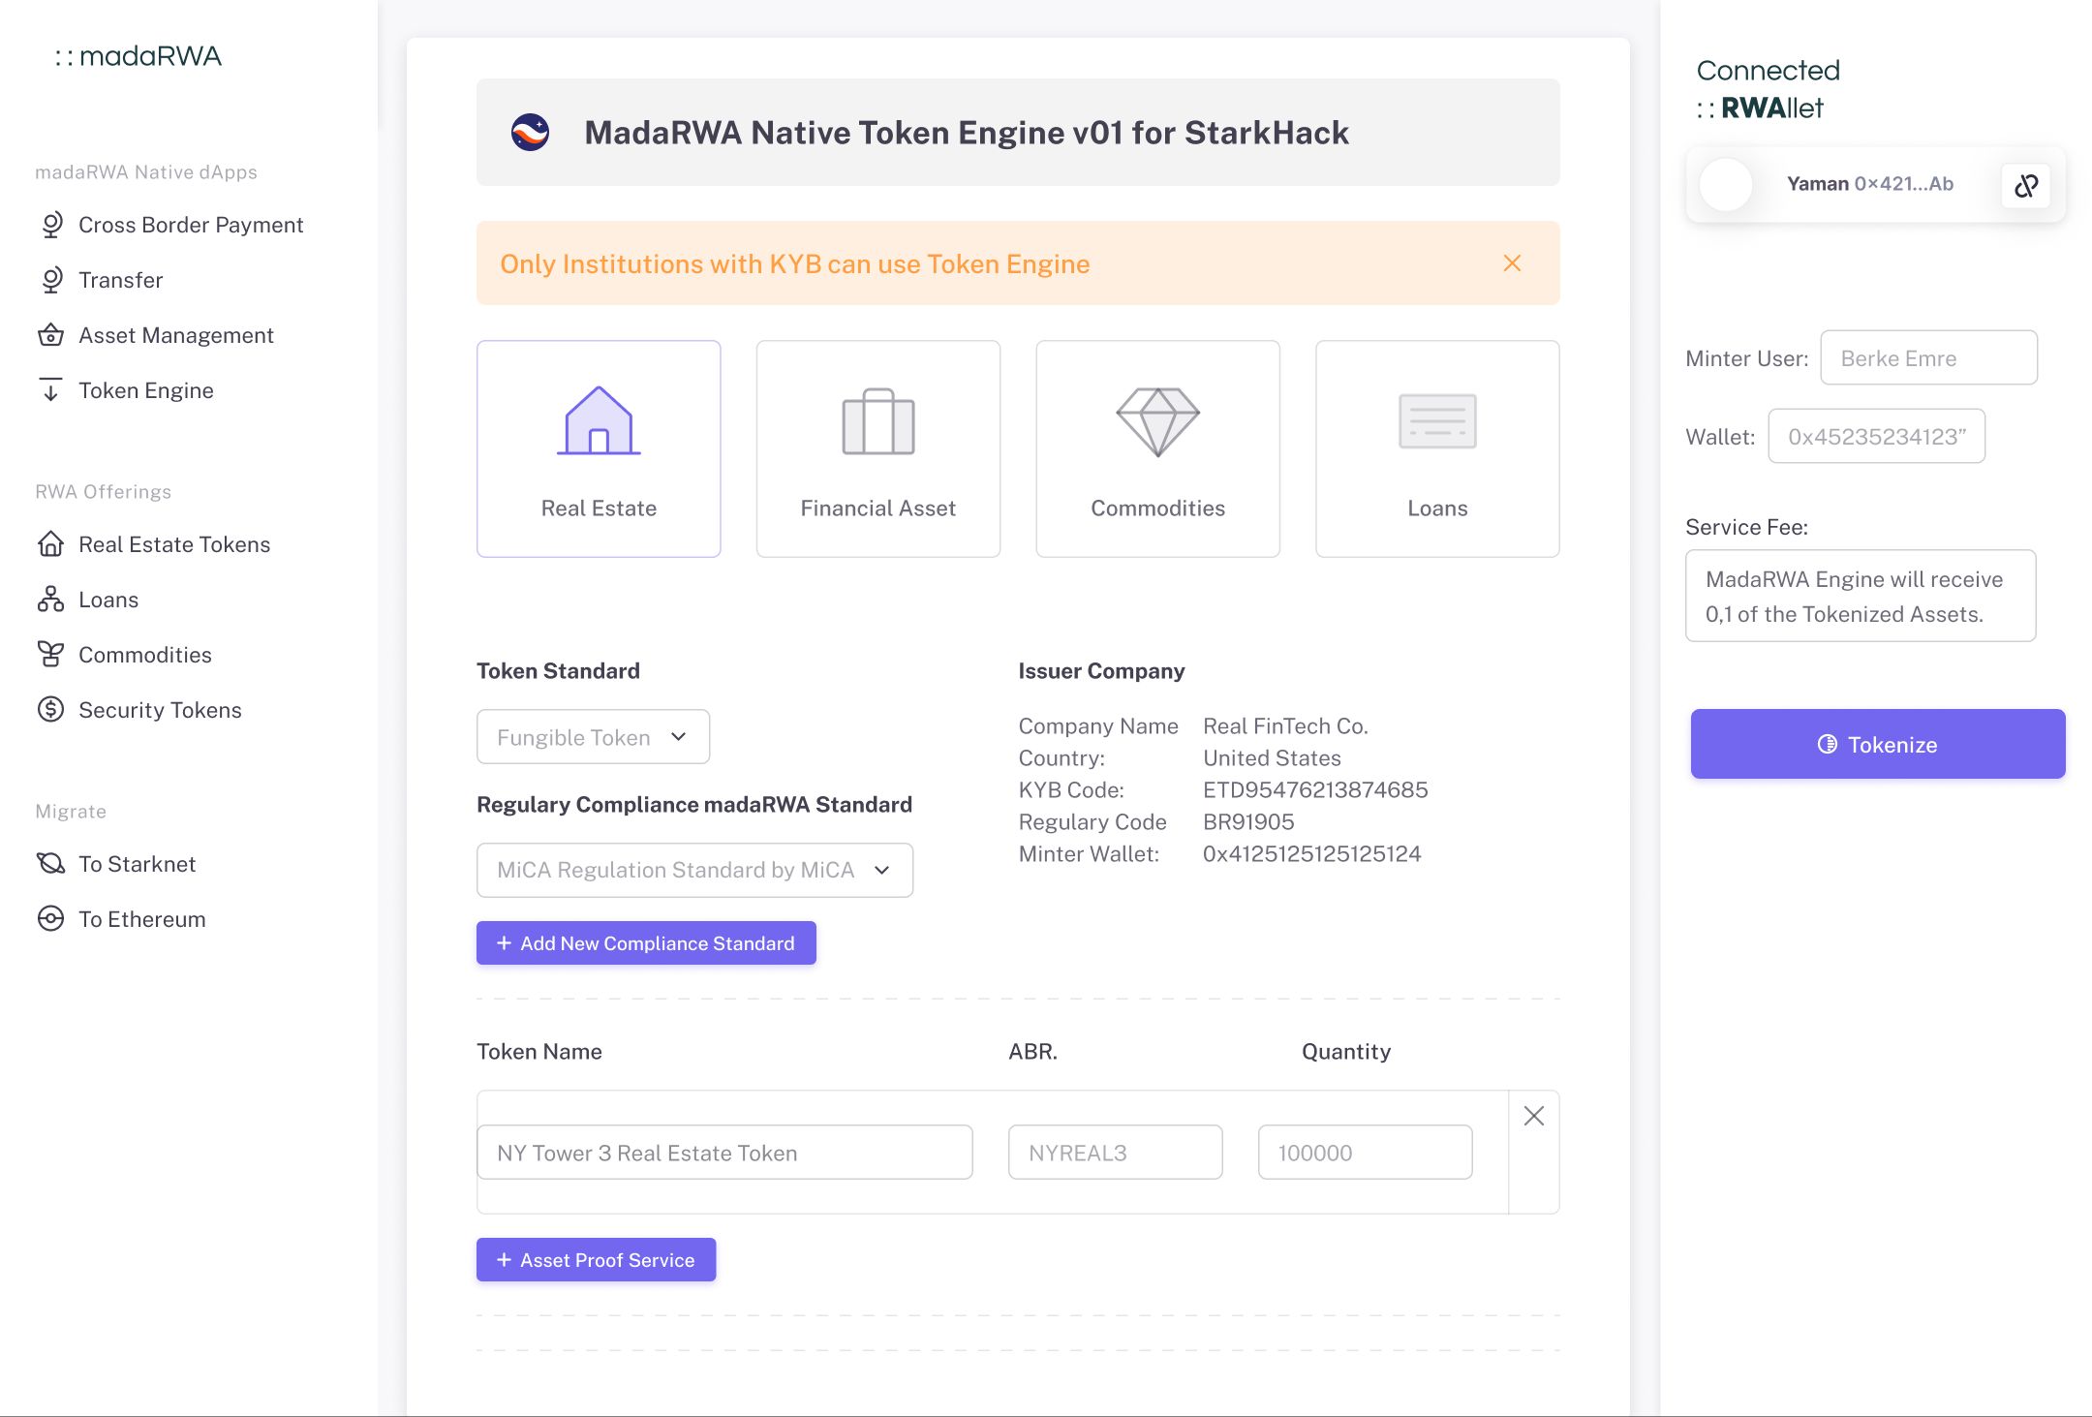Migrate To Ethereum

click(121, 919)
